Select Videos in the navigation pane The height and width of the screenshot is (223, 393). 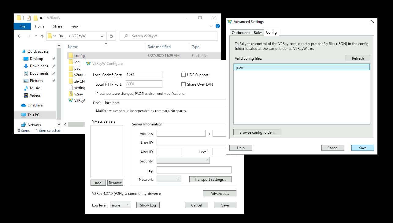tap(32, 95)
